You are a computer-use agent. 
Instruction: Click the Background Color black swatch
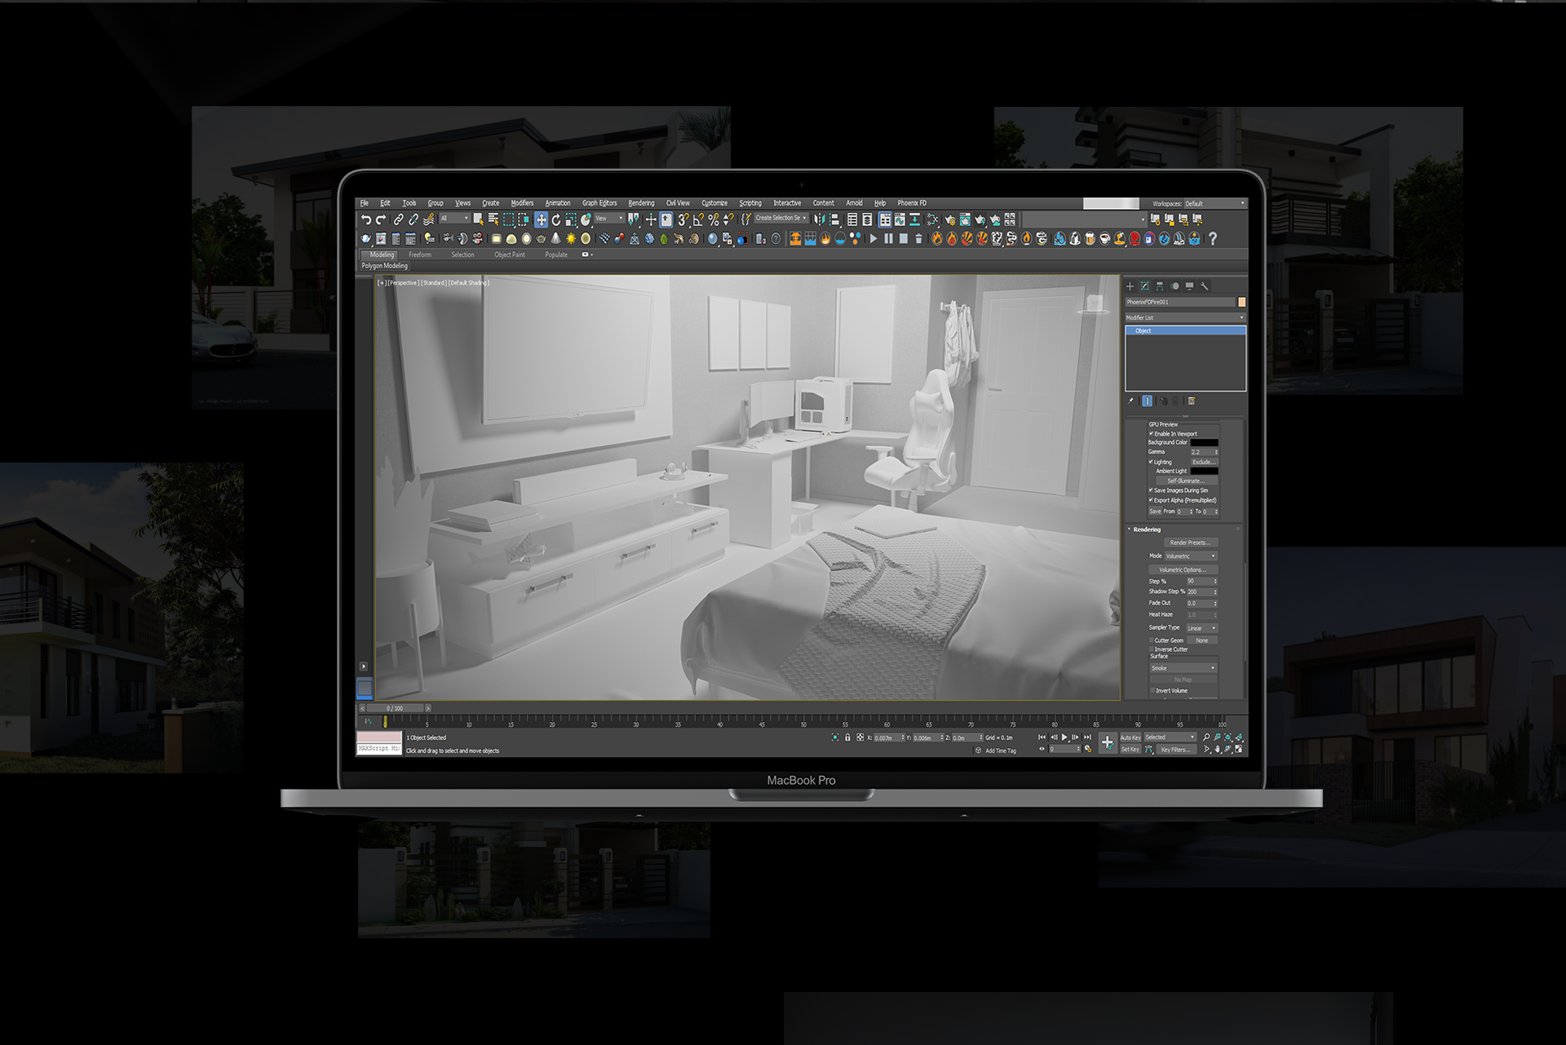point(1204,442)
